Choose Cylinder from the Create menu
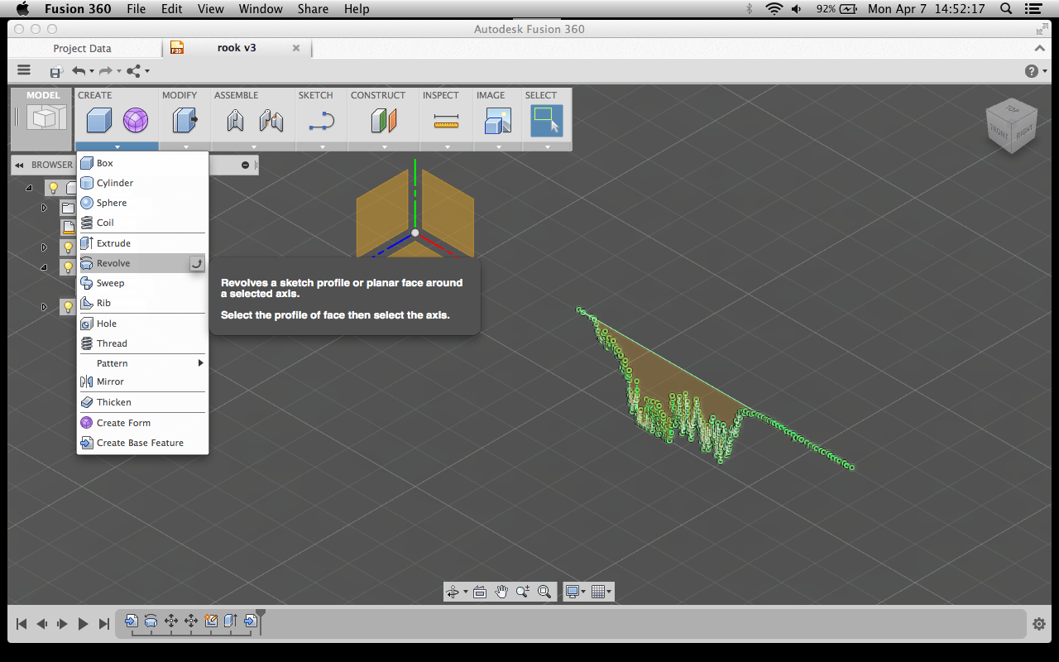Image resolution: width=1059 pixels, height=662 pixels. (142, 183)
